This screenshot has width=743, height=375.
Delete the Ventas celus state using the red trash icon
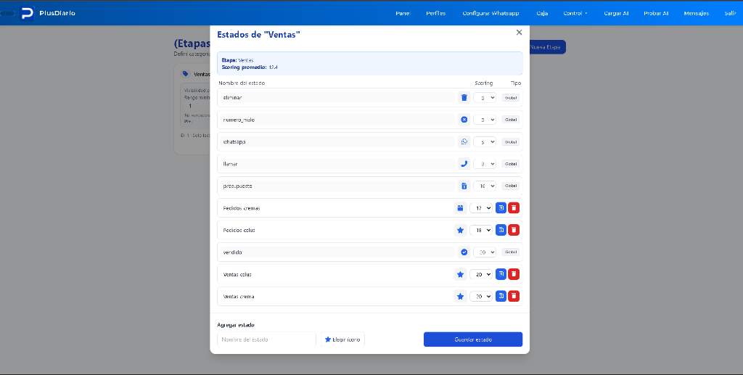coord(514,274)
